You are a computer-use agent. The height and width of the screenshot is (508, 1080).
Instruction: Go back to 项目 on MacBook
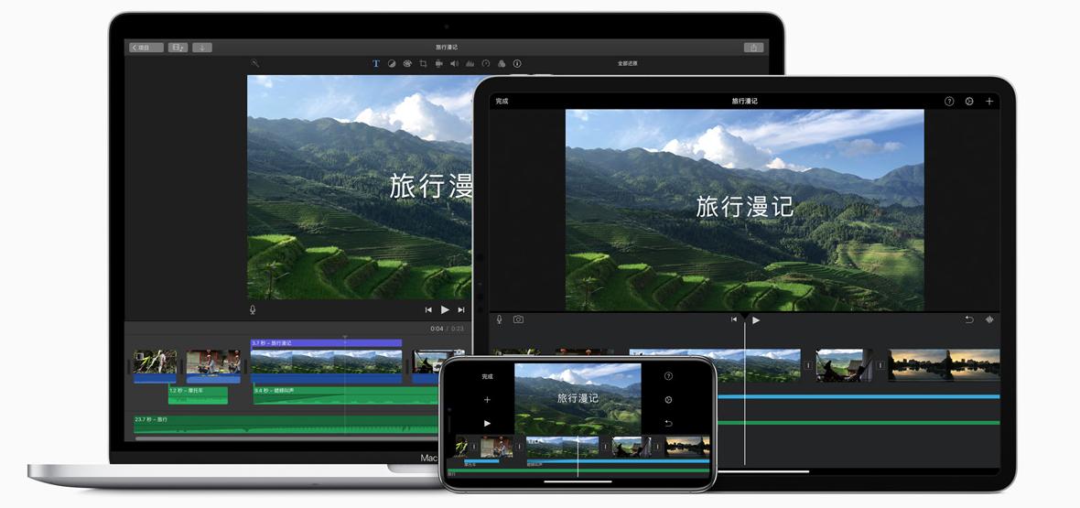(x=146, y=48)
